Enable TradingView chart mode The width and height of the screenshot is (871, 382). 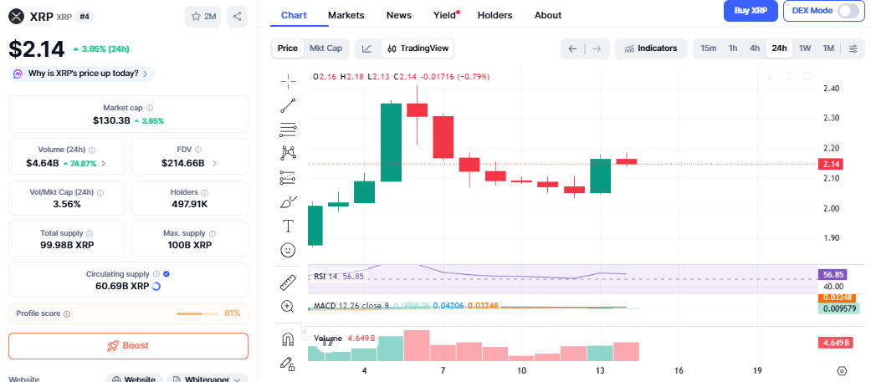(418, 48)
